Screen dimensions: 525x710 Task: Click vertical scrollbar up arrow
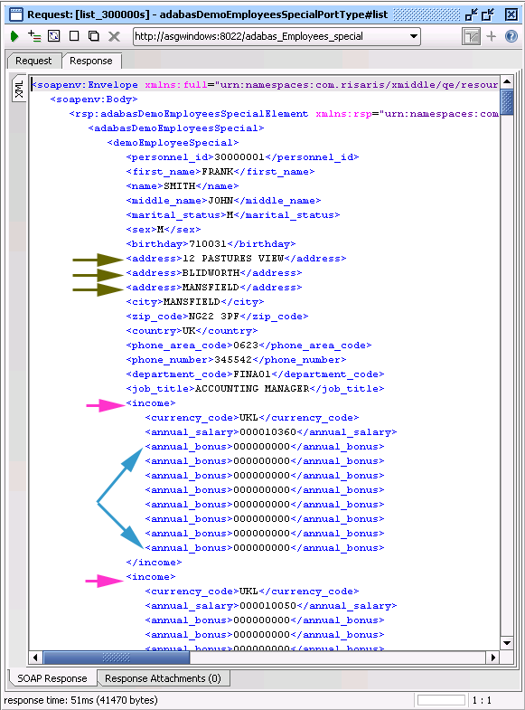click(x=507, y=82)
